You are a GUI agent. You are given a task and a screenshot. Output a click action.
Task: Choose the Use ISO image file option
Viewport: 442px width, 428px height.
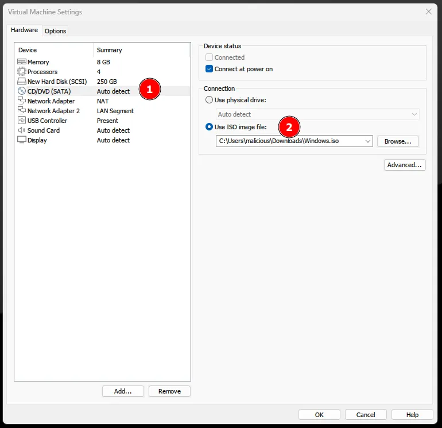[210, 127]
